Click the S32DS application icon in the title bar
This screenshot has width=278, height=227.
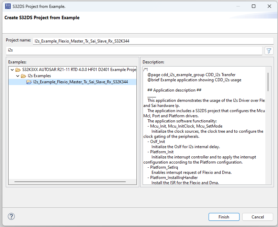tap(8, 6)
